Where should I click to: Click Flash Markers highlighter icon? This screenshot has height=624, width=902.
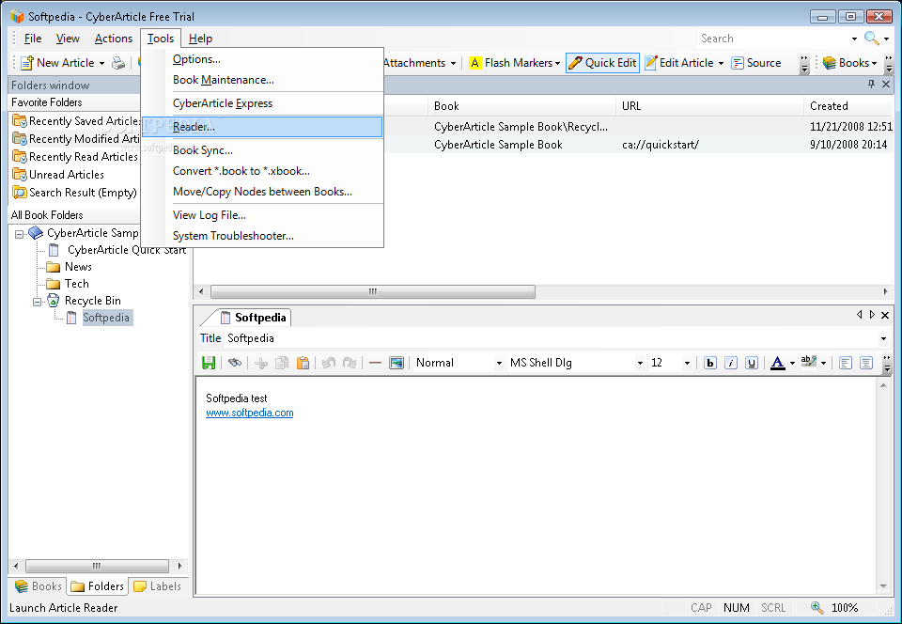tap(474, 63)
